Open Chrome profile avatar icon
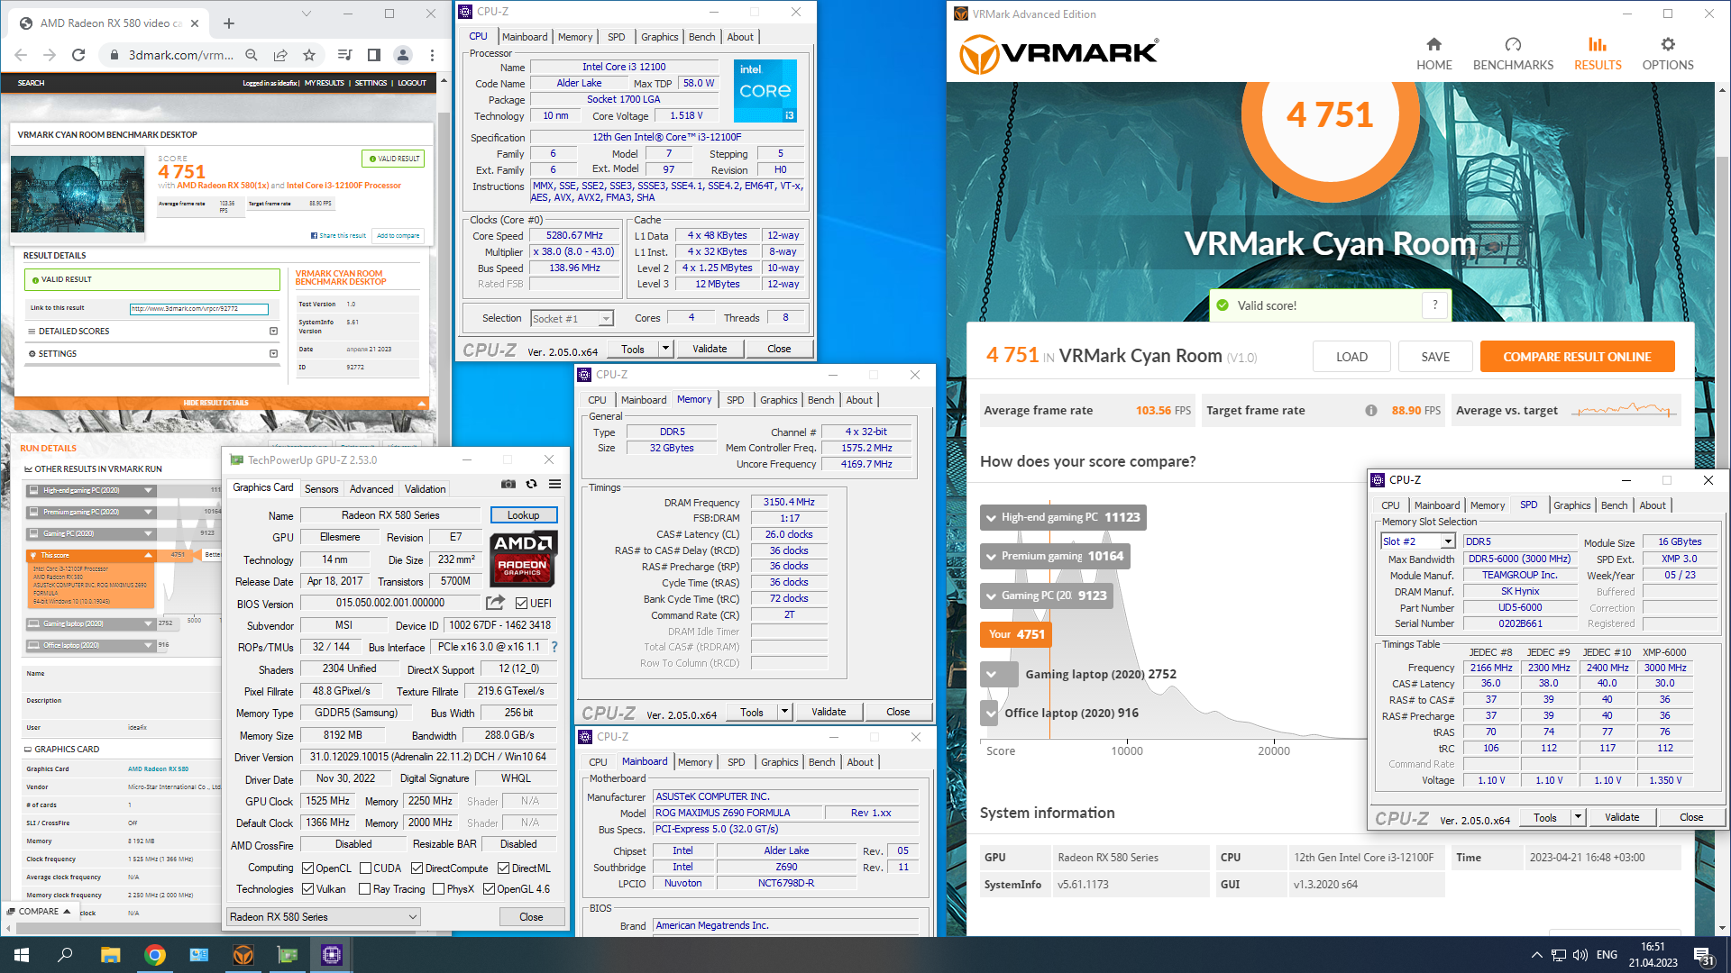The image size is (1731, 973). 403,55
